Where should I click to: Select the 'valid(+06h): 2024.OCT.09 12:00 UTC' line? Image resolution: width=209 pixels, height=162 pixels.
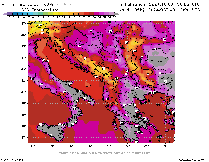coord(160,10)
